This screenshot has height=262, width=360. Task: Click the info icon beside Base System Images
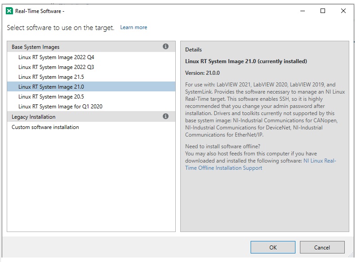coord(165,47)
